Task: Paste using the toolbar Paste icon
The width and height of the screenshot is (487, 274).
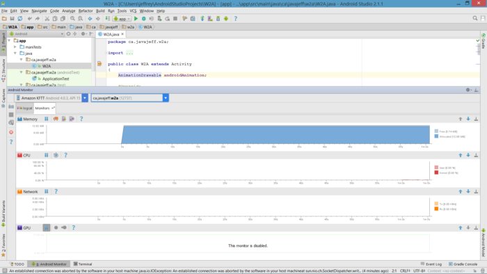Action: click(63, 19)
